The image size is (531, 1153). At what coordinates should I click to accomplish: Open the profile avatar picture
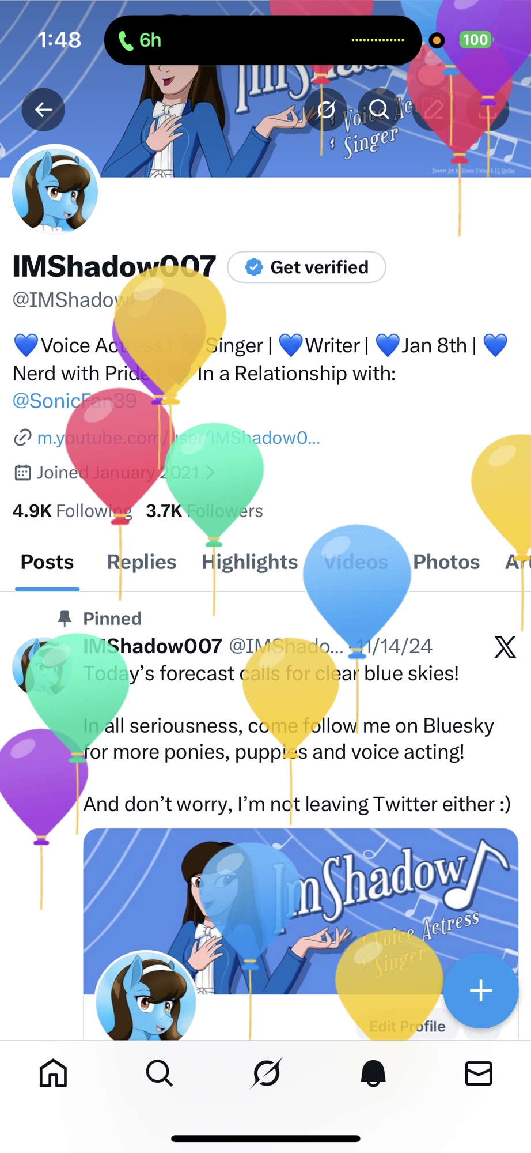(55, 191)
